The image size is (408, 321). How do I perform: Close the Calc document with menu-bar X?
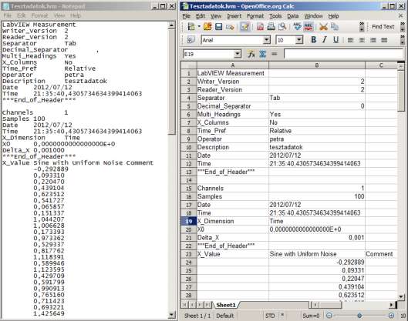point(401,16)
